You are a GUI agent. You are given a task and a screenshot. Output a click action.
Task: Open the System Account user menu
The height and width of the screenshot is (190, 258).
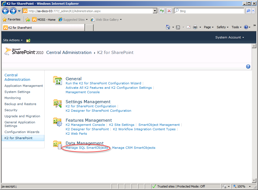(229, 37)
